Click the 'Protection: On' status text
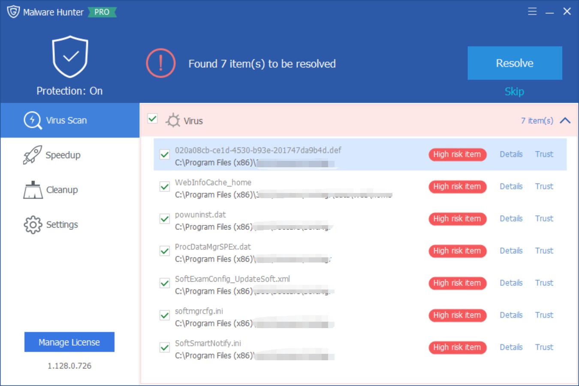This screenshot has width=579, height=386. point(69,91)
